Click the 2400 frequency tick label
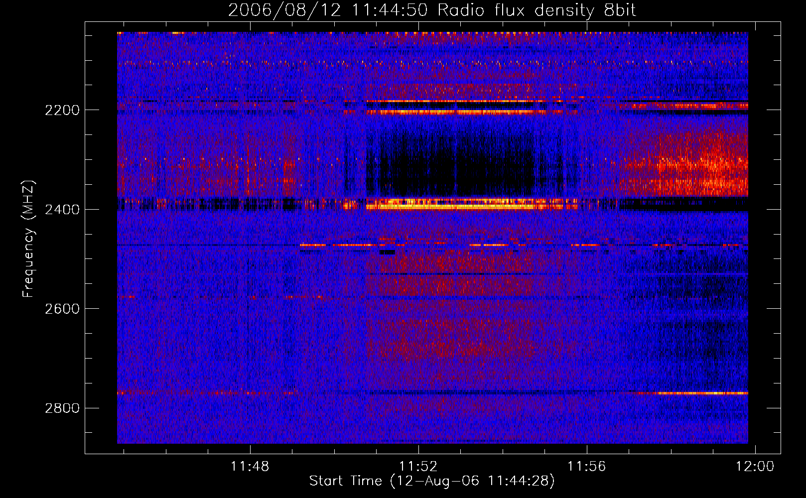 (x=62, y=210)
